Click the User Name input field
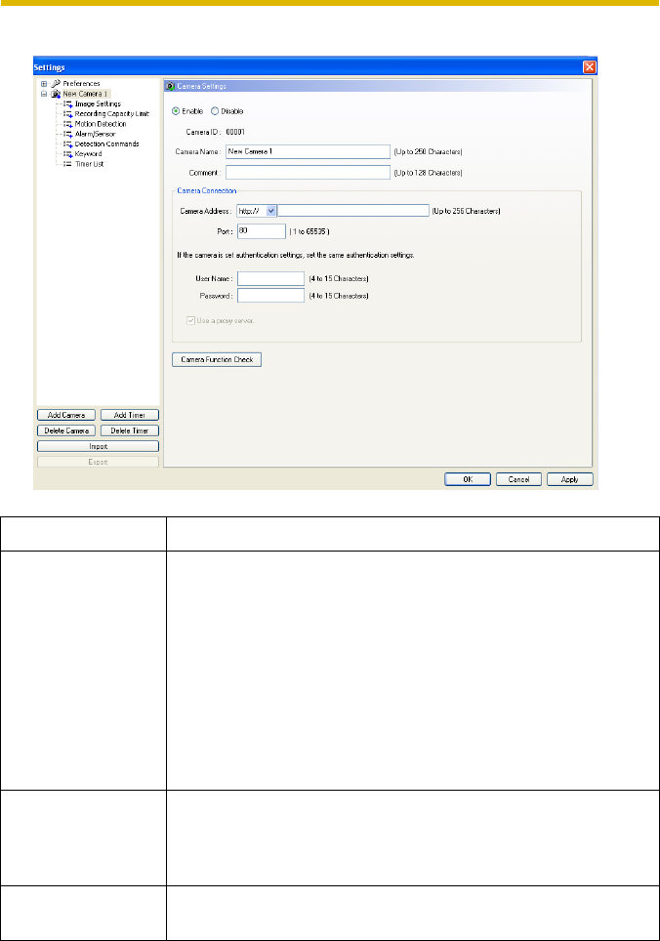 pyautogui.click(x=270, y=278)
